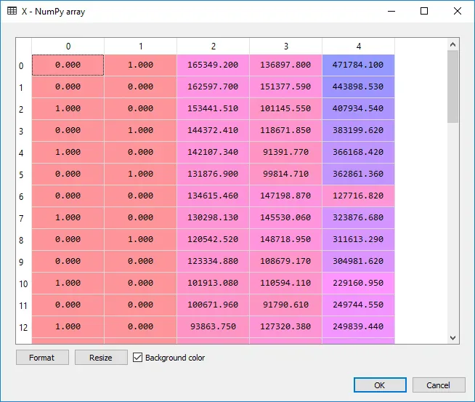The width and height of the screenshot is (475, 402).
Task: Select cell with value 101913.080
Action: [x=214, y=284]
